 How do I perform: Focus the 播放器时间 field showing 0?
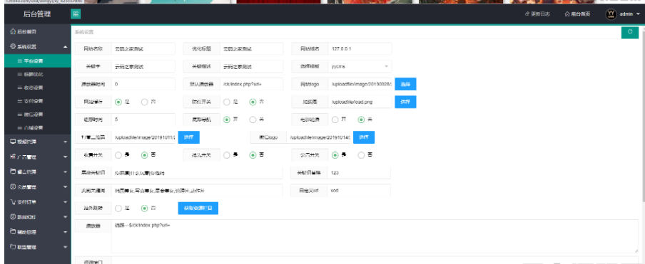(x=143, y=84)
